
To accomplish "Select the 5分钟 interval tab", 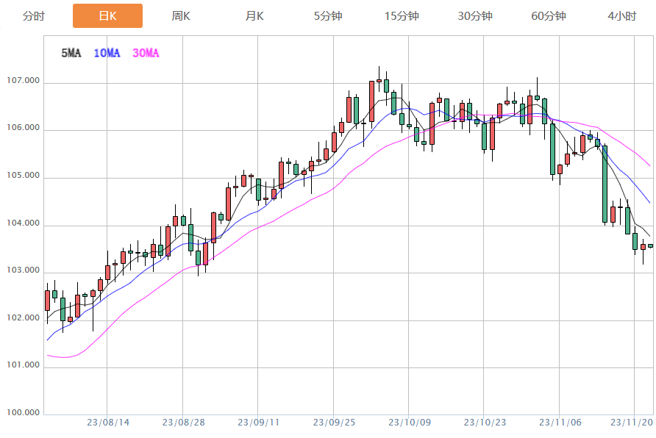I will [328, 16].
